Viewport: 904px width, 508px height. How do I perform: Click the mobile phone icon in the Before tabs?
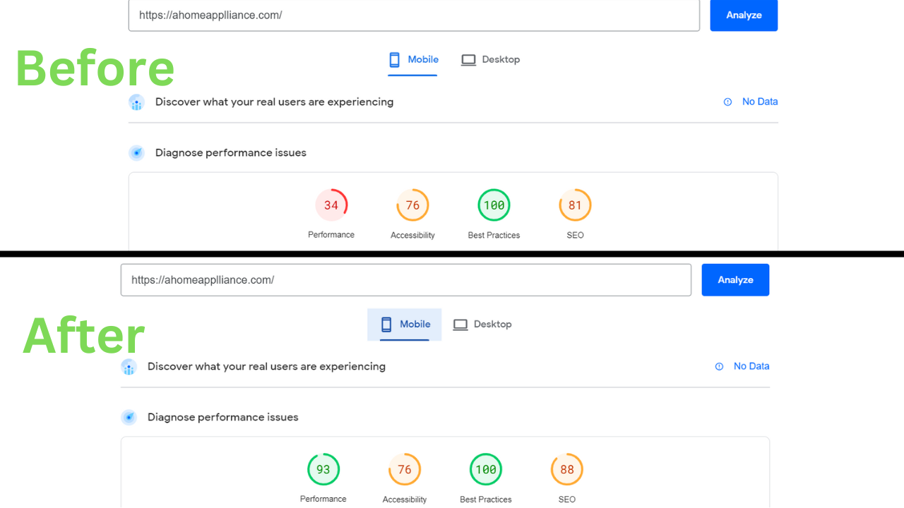(393, 59)
